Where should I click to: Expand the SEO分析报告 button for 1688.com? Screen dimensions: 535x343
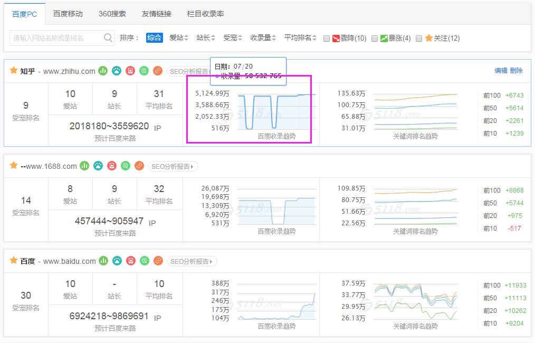[173, 166]
